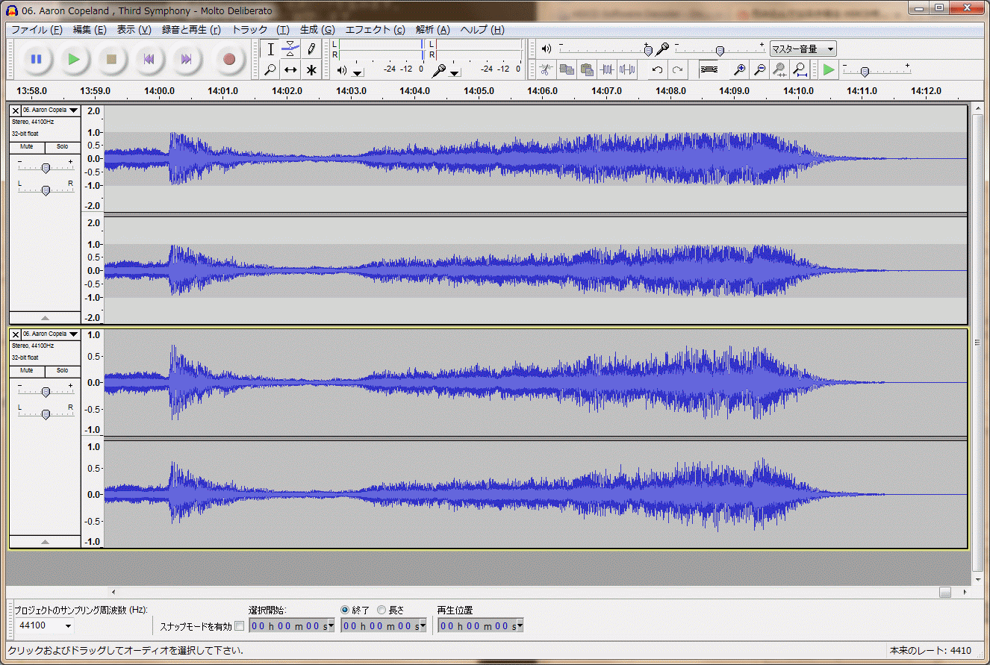Image resolution: width=990 pixels, height=665 pixels.
Task: Select the 長さ radio button
Action: tap(382, 611)
